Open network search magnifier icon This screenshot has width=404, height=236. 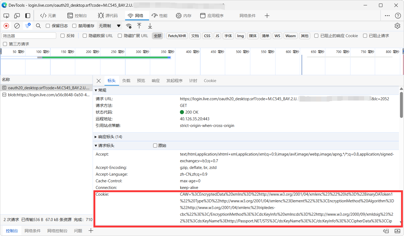(38, 26)
